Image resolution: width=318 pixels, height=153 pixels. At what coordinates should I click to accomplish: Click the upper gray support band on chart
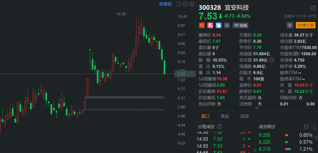pos(124,97)
